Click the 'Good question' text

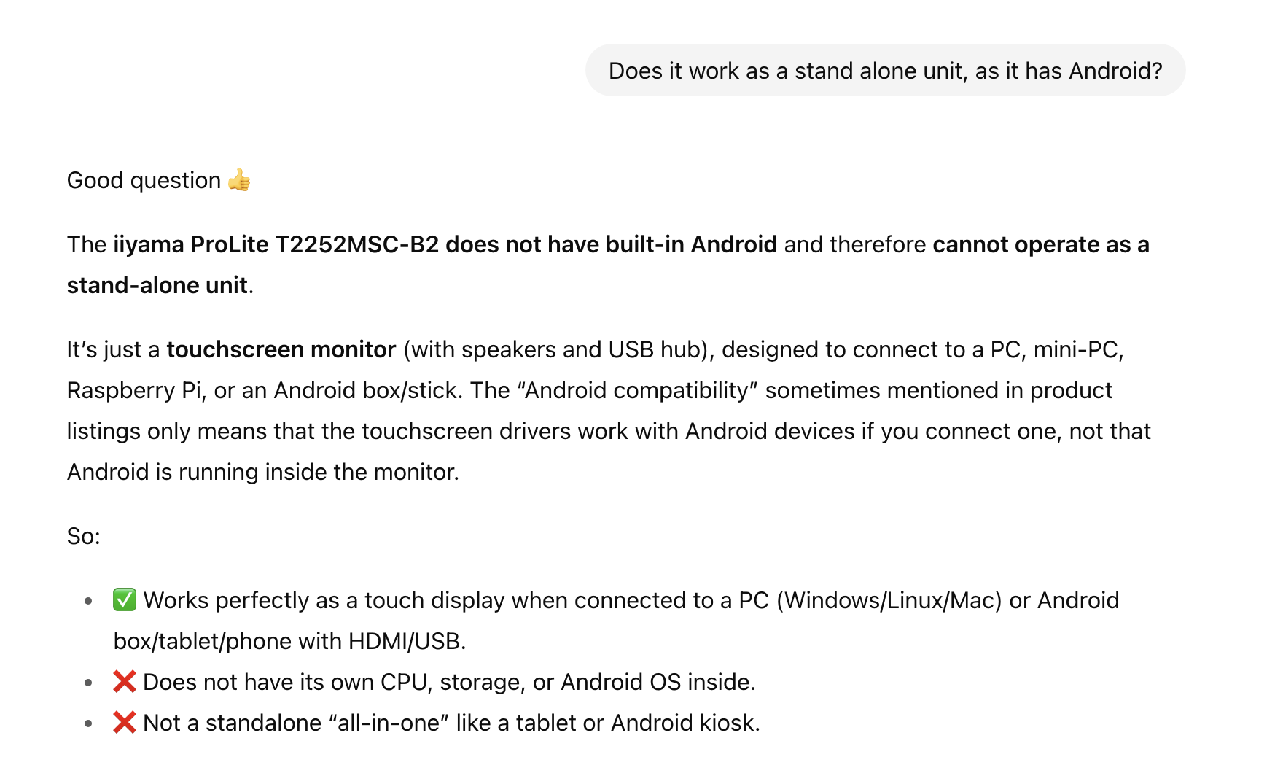[144, 180]
